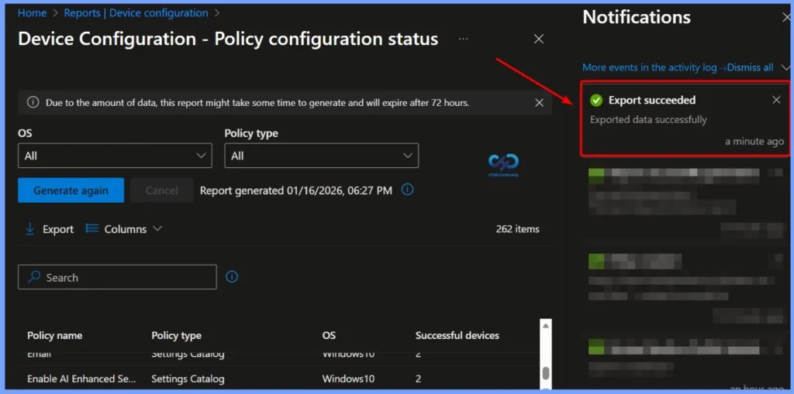Click the Export download arrow icon
This screenshot has height=394, width=794.
click(x=30, y=229)
